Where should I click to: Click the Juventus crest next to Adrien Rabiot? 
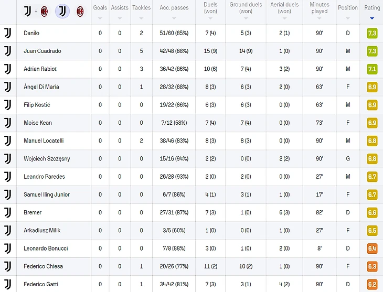pyautogui.click(x=7, y=69)
